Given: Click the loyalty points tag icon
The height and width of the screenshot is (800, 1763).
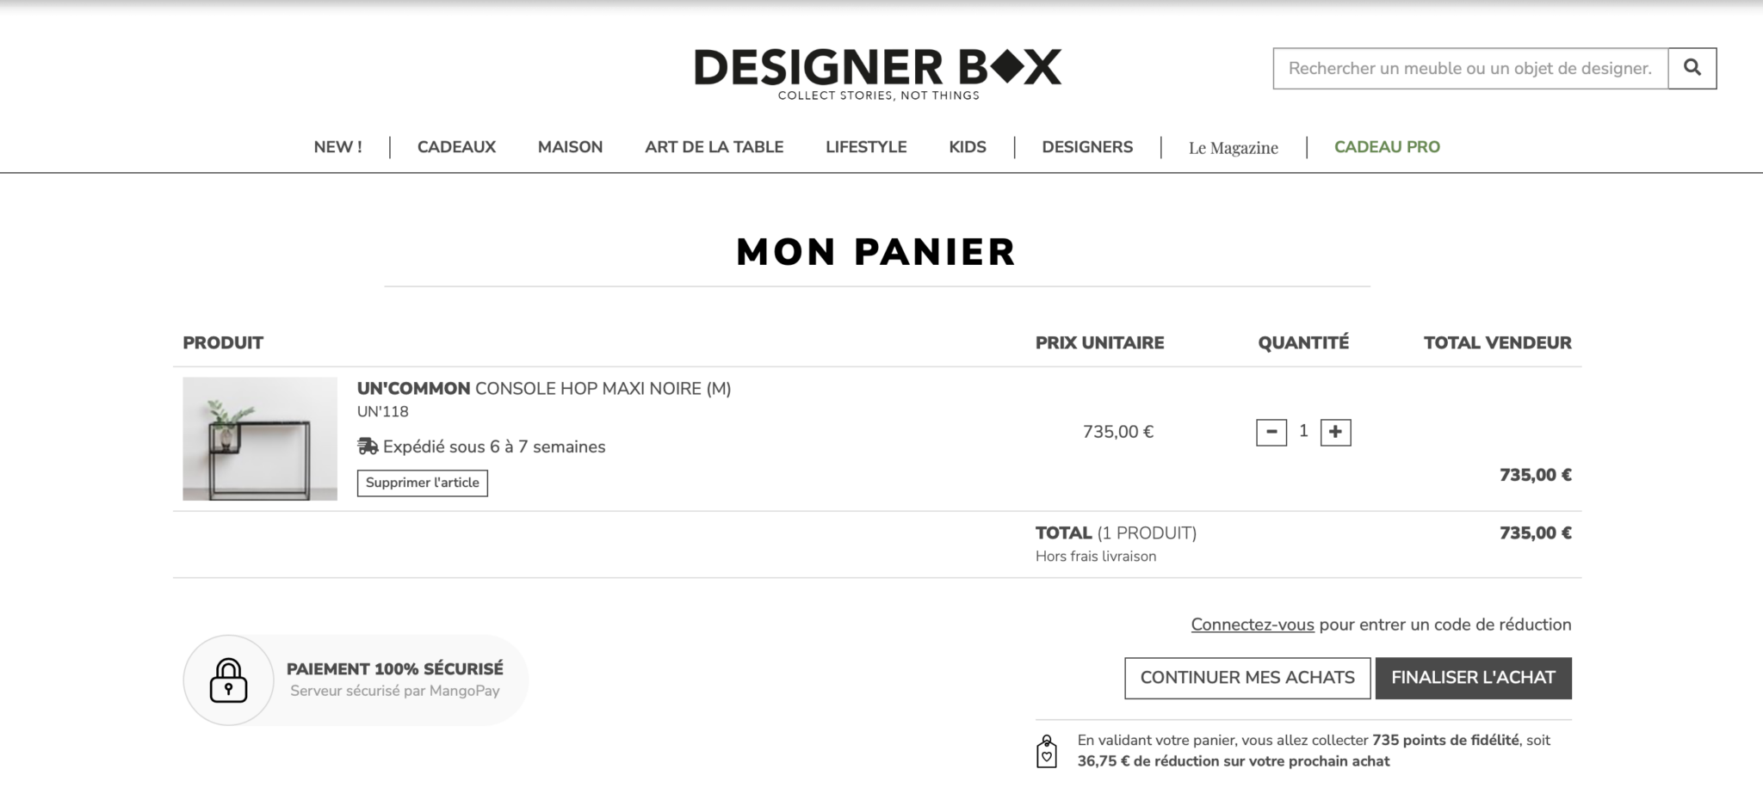Looking at the screenshot, I should pos(1046,751).
